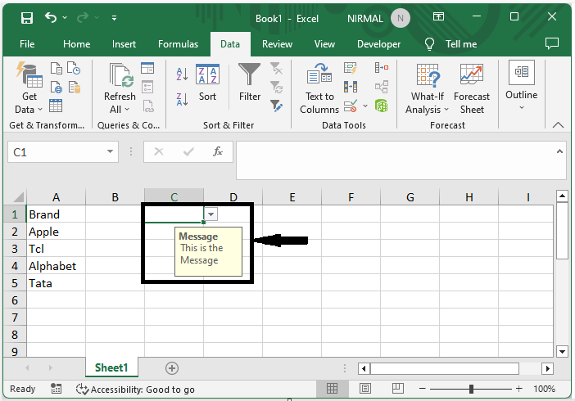Click the Advanced filter icon
Viewport: 575px width, 401px height.
point(276,106)
